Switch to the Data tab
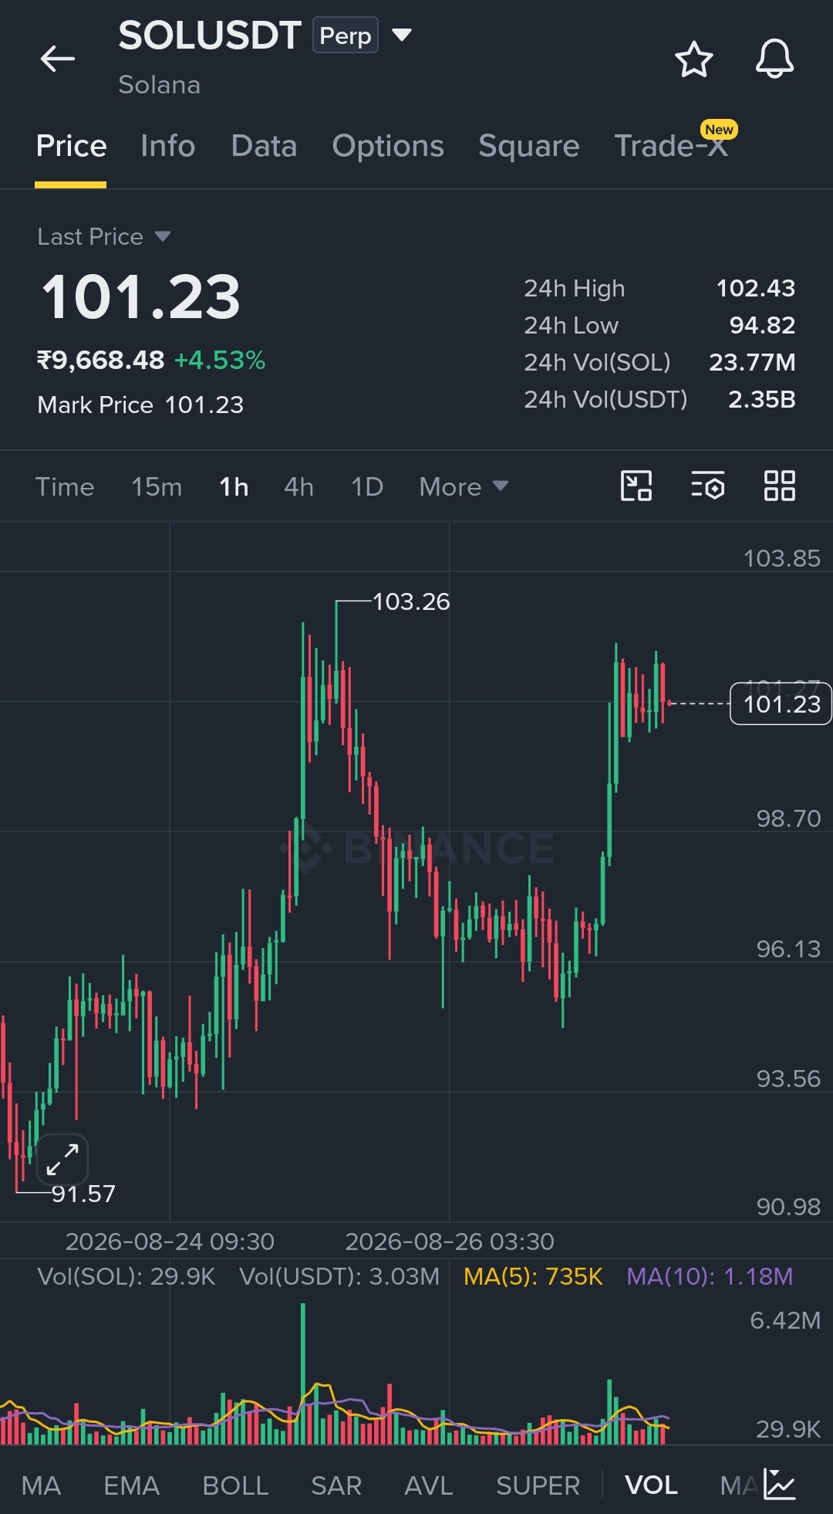The width and height of the screenshot is (833, 1514). point(264,146)
